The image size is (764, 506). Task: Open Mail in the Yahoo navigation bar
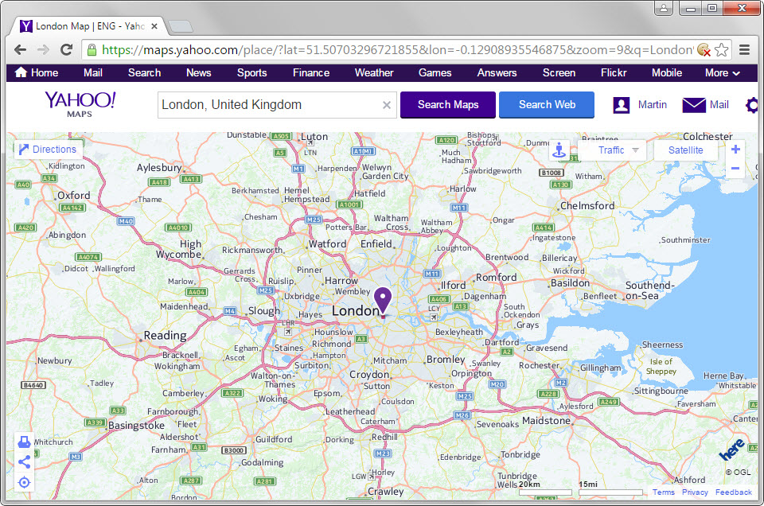coord(92,72)
